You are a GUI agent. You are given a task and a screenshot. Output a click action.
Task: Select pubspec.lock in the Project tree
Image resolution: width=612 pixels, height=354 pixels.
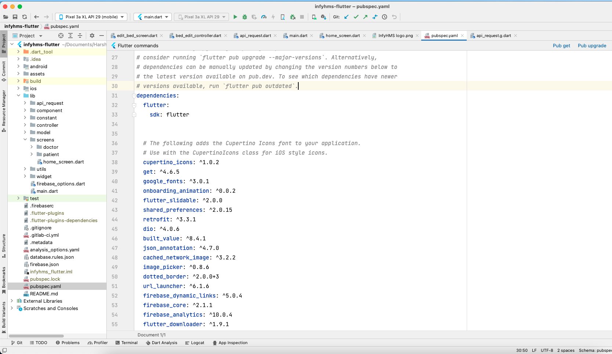(45, 279)
